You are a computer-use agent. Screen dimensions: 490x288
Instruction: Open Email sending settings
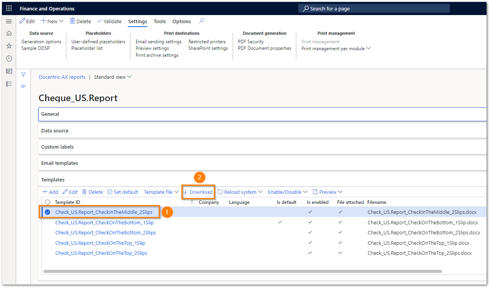[159, 42]
